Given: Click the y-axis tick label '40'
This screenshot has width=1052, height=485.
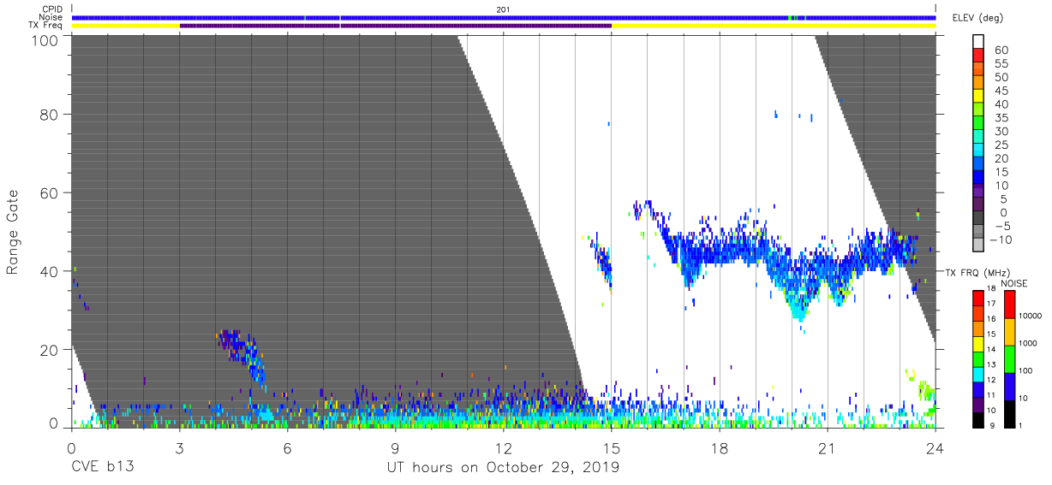Looking at the screenshot, I should [x=49, y=270].
